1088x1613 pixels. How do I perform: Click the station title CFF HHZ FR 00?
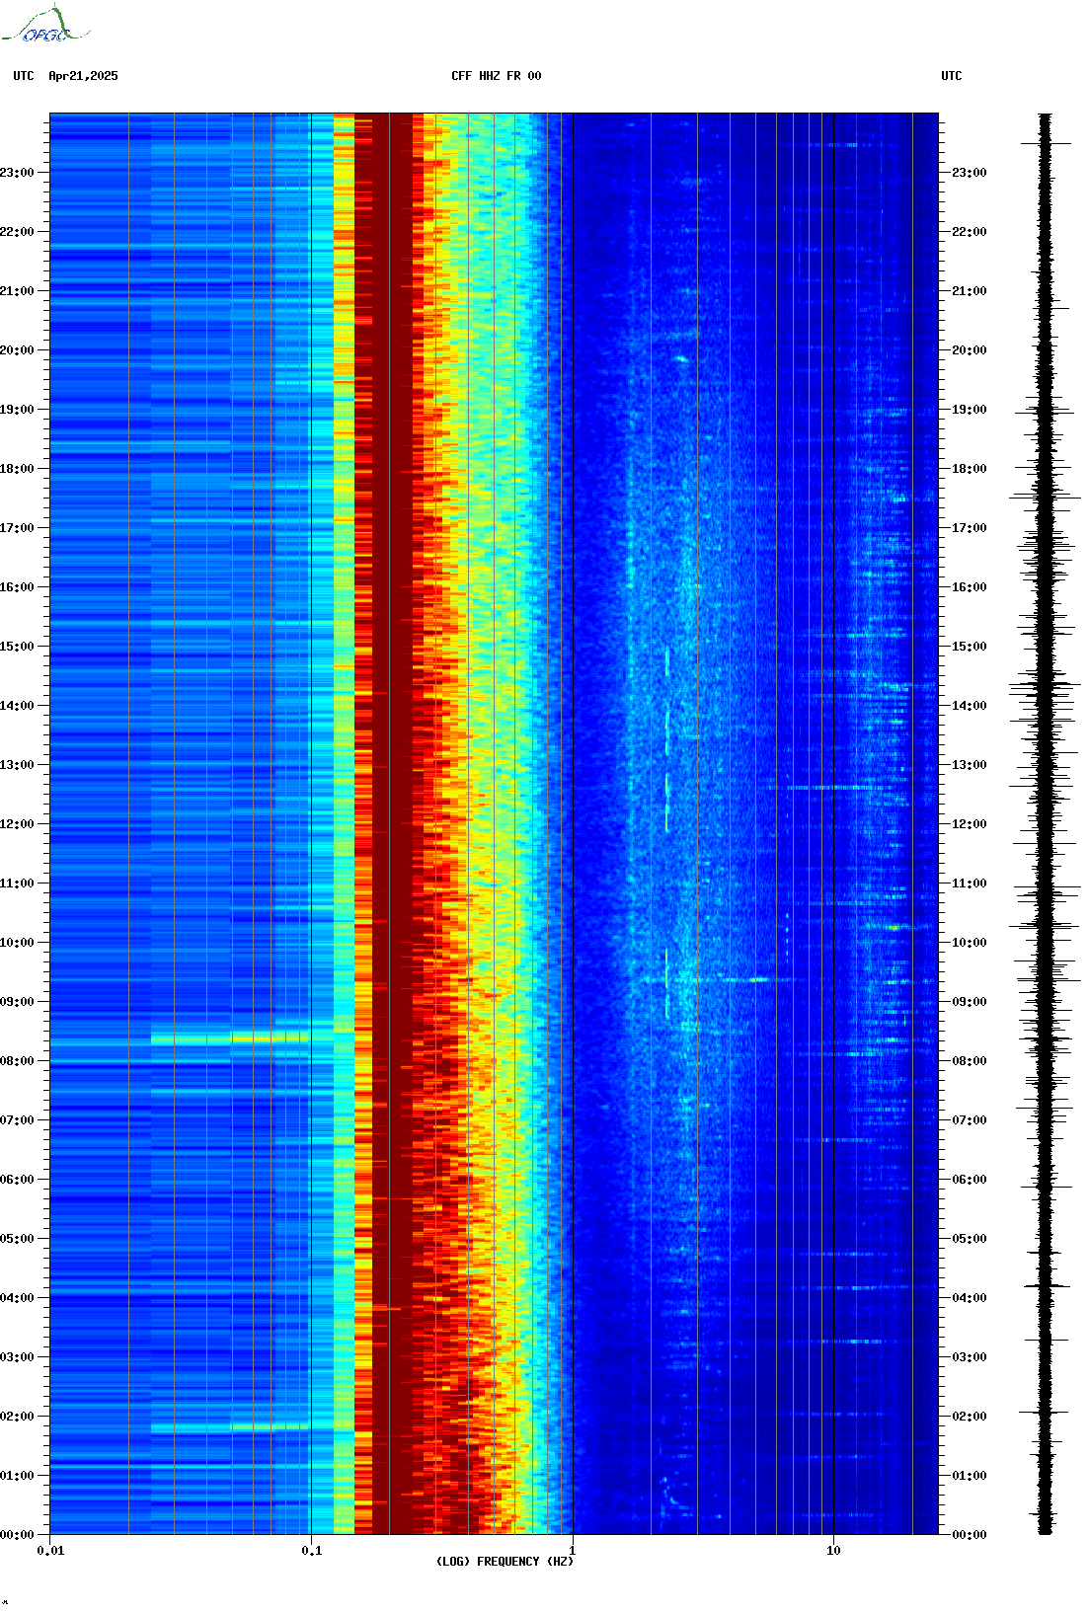click(497, 76)
